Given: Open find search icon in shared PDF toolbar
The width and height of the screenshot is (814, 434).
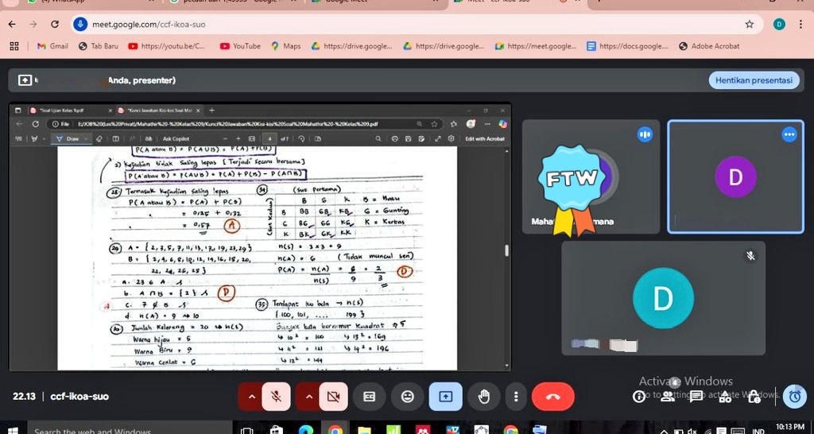Looking at the screenshot, I should tap(378, 139).
